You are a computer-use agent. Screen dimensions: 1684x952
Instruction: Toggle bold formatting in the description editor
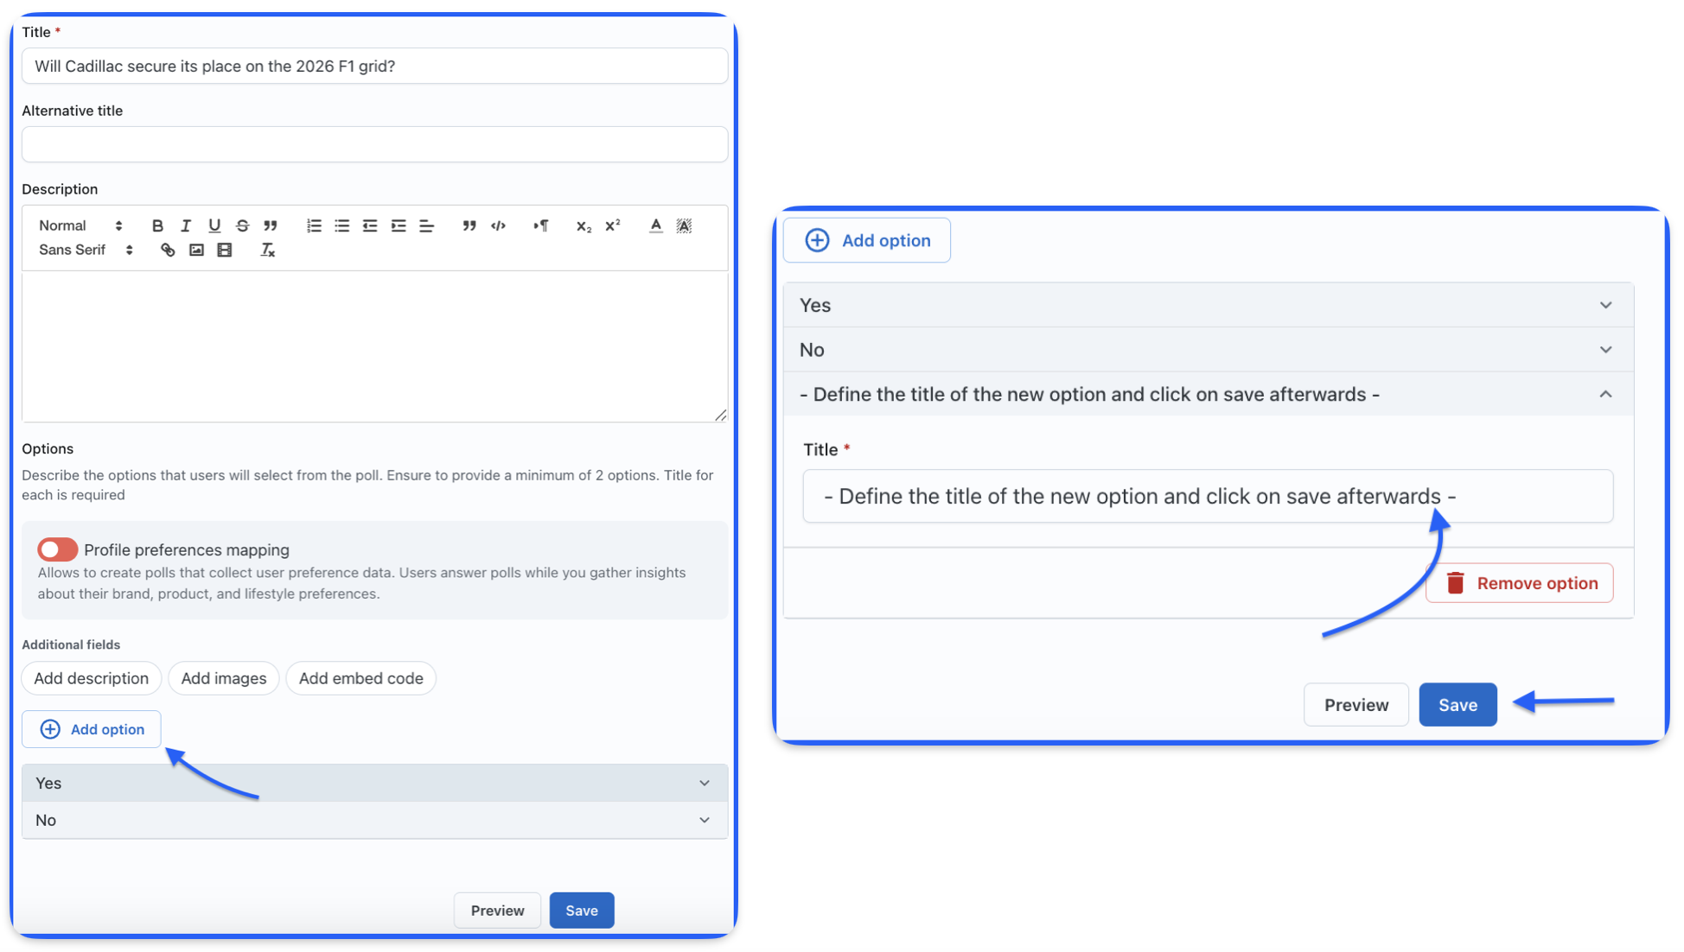point(157,225)
